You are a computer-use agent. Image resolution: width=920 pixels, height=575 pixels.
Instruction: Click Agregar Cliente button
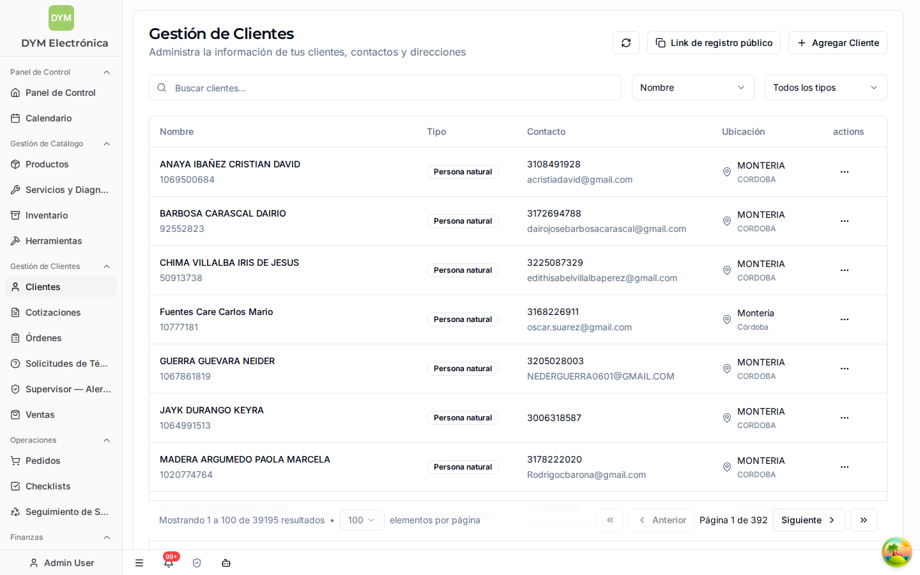point(838,43)
